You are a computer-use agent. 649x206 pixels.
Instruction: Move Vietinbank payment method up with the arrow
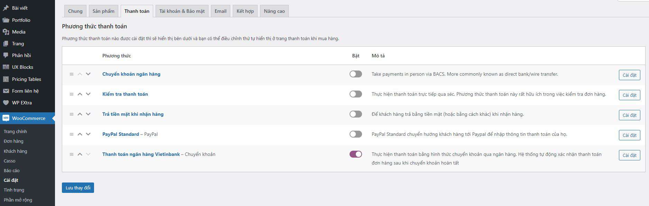coord(80,154)
